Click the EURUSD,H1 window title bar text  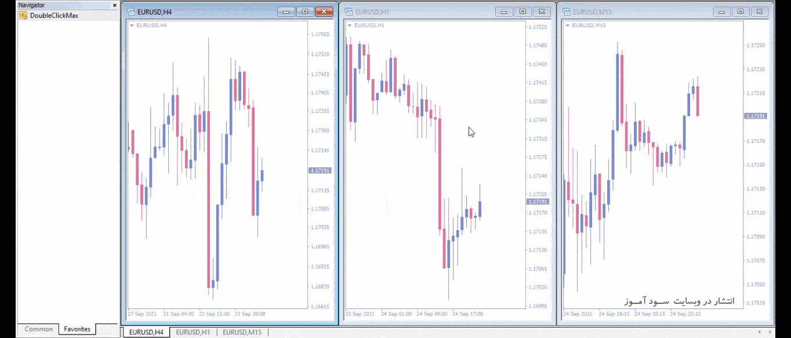tap(372, 12)
